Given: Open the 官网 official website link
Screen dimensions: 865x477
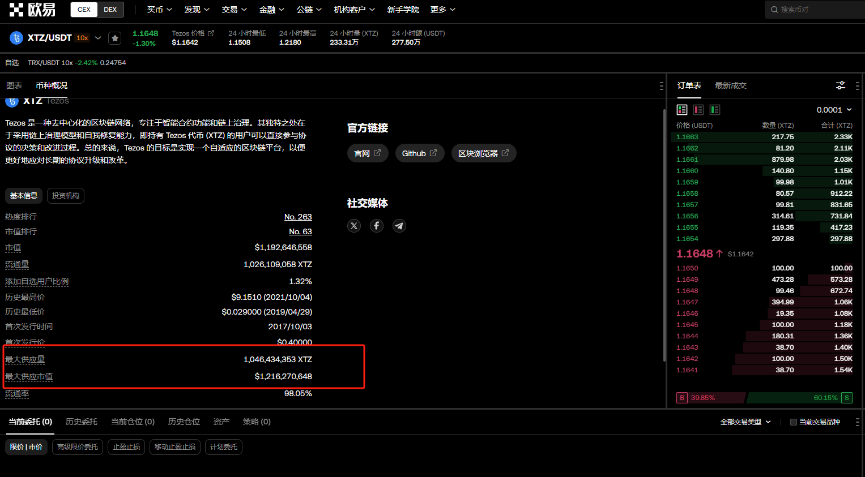Looking at the screenshot, I should pos(368,153).
